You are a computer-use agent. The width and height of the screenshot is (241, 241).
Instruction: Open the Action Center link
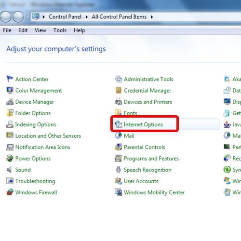pyautogui.click(x=32, y=79)
